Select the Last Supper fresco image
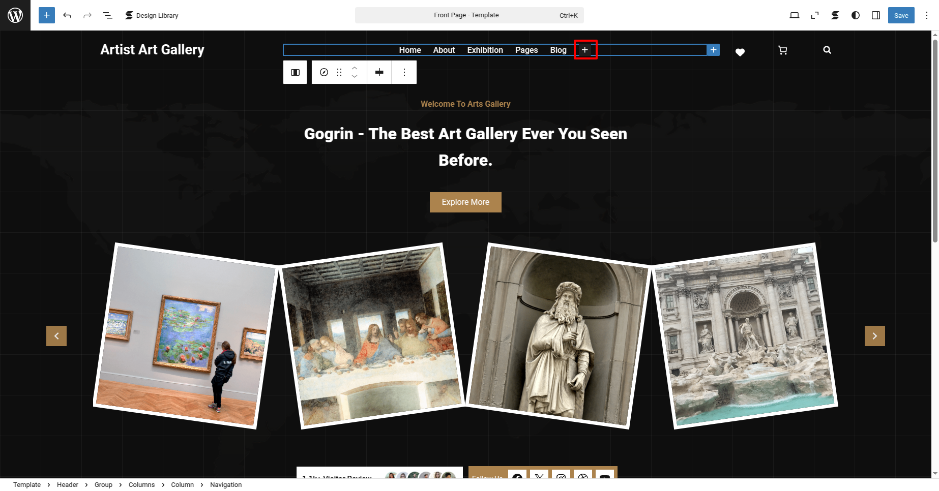The height and width of the screenshot is (491, 939). (372, 336)
